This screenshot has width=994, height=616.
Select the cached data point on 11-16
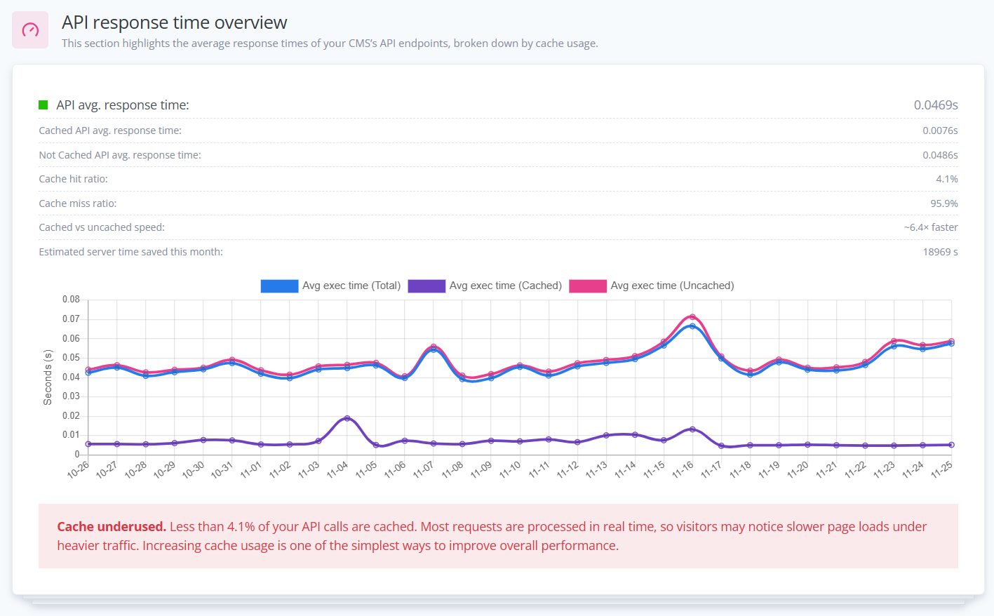(x=692, y=429)
